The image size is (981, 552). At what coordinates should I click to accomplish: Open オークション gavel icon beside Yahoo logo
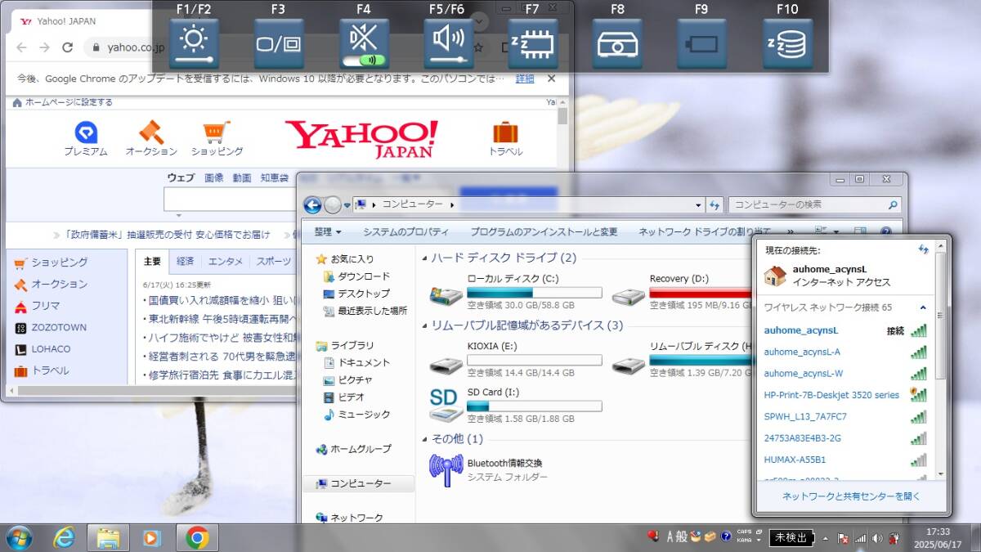151,138
